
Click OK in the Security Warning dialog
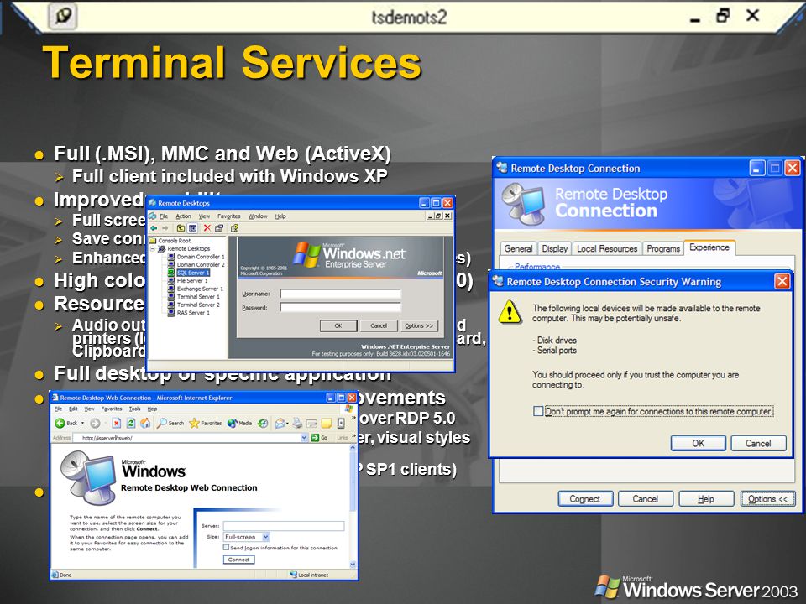(x=698, y=443)
